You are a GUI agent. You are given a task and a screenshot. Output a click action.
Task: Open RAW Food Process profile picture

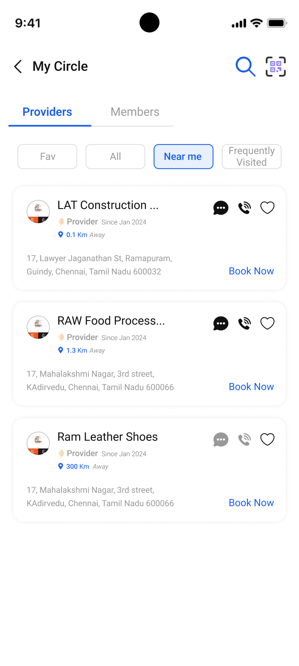click(x=38, y=327)
